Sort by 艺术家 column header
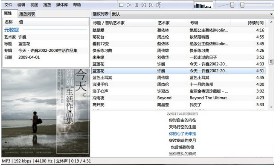 tap(172, 23)
